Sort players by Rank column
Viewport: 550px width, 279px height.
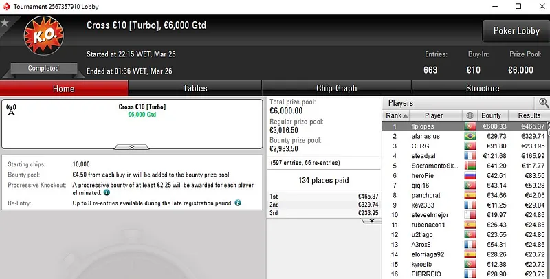coord(393,116)
